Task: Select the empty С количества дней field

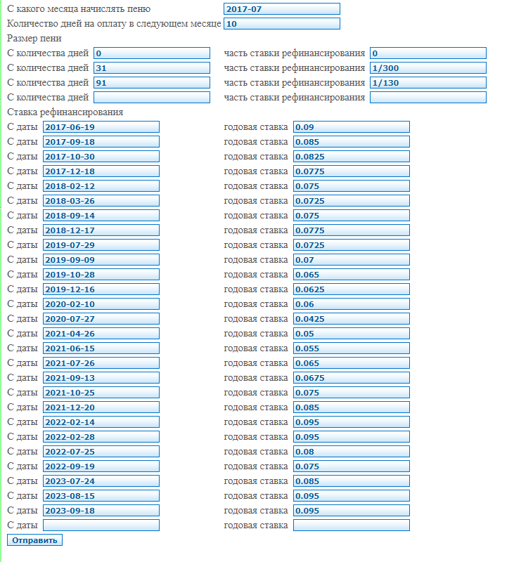Action: [x=151, y=98]
